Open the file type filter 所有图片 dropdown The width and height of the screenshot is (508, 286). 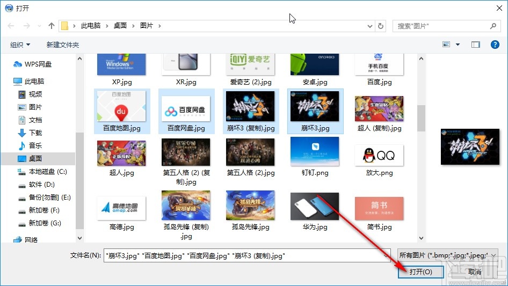pos(448,255)
